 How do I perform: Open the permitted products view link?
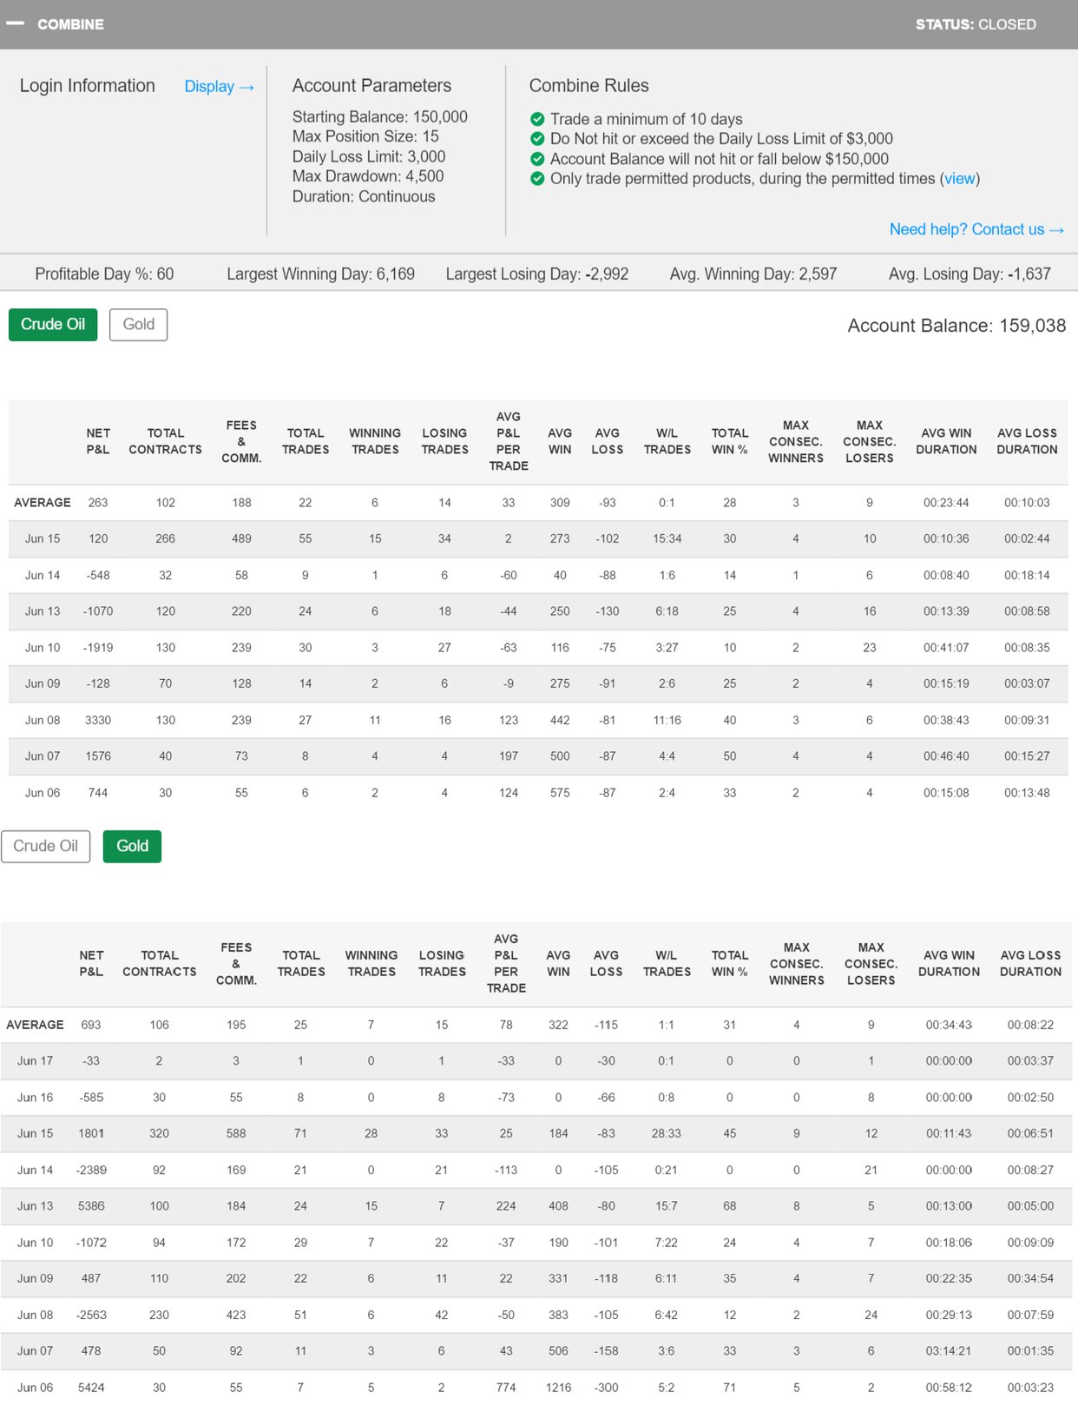959,179
